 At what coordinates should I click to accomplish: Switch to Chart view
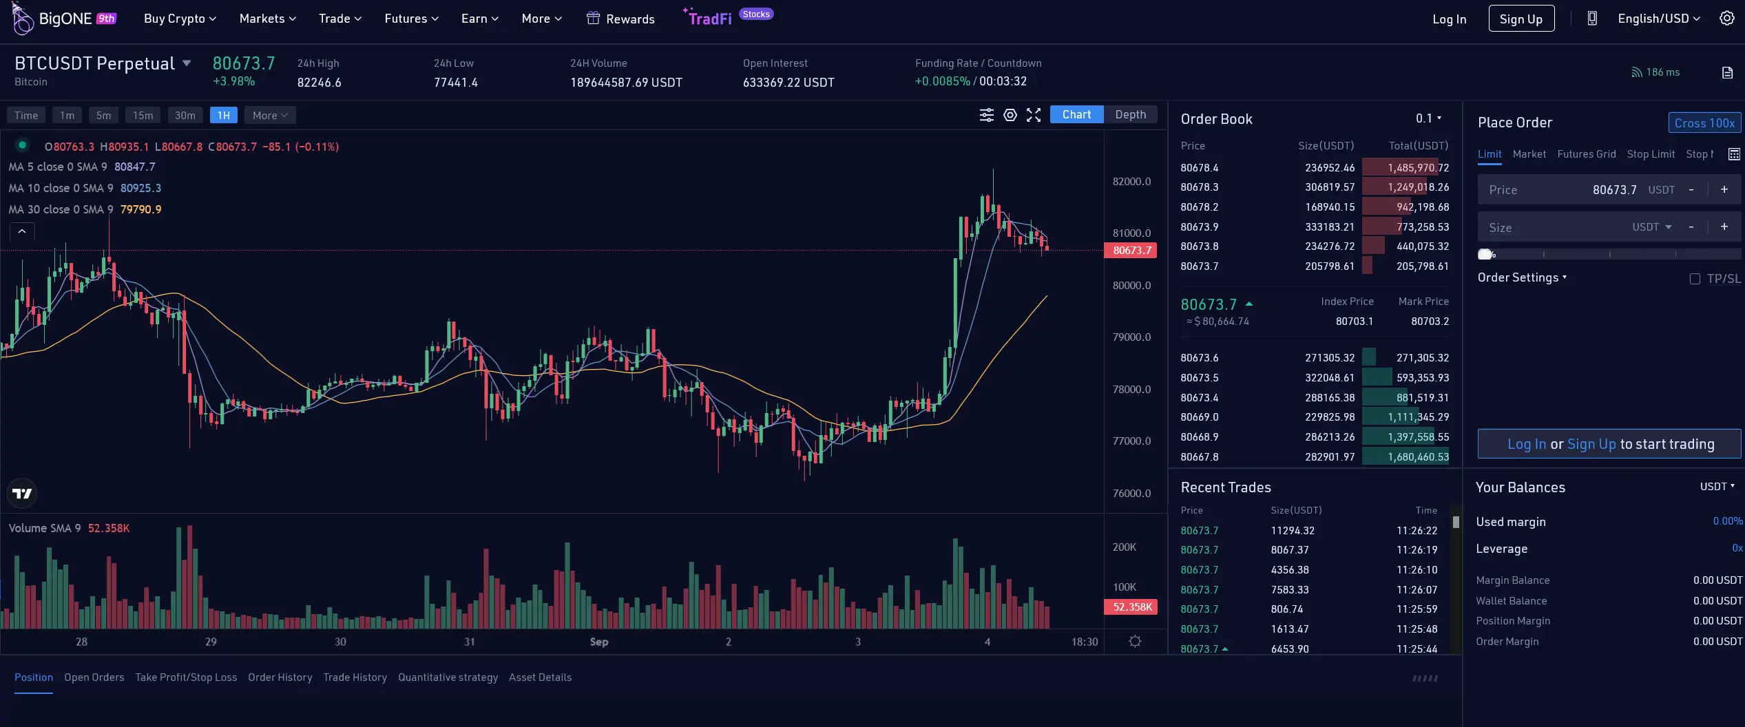pyautogui.click(x=1076, y=114)
